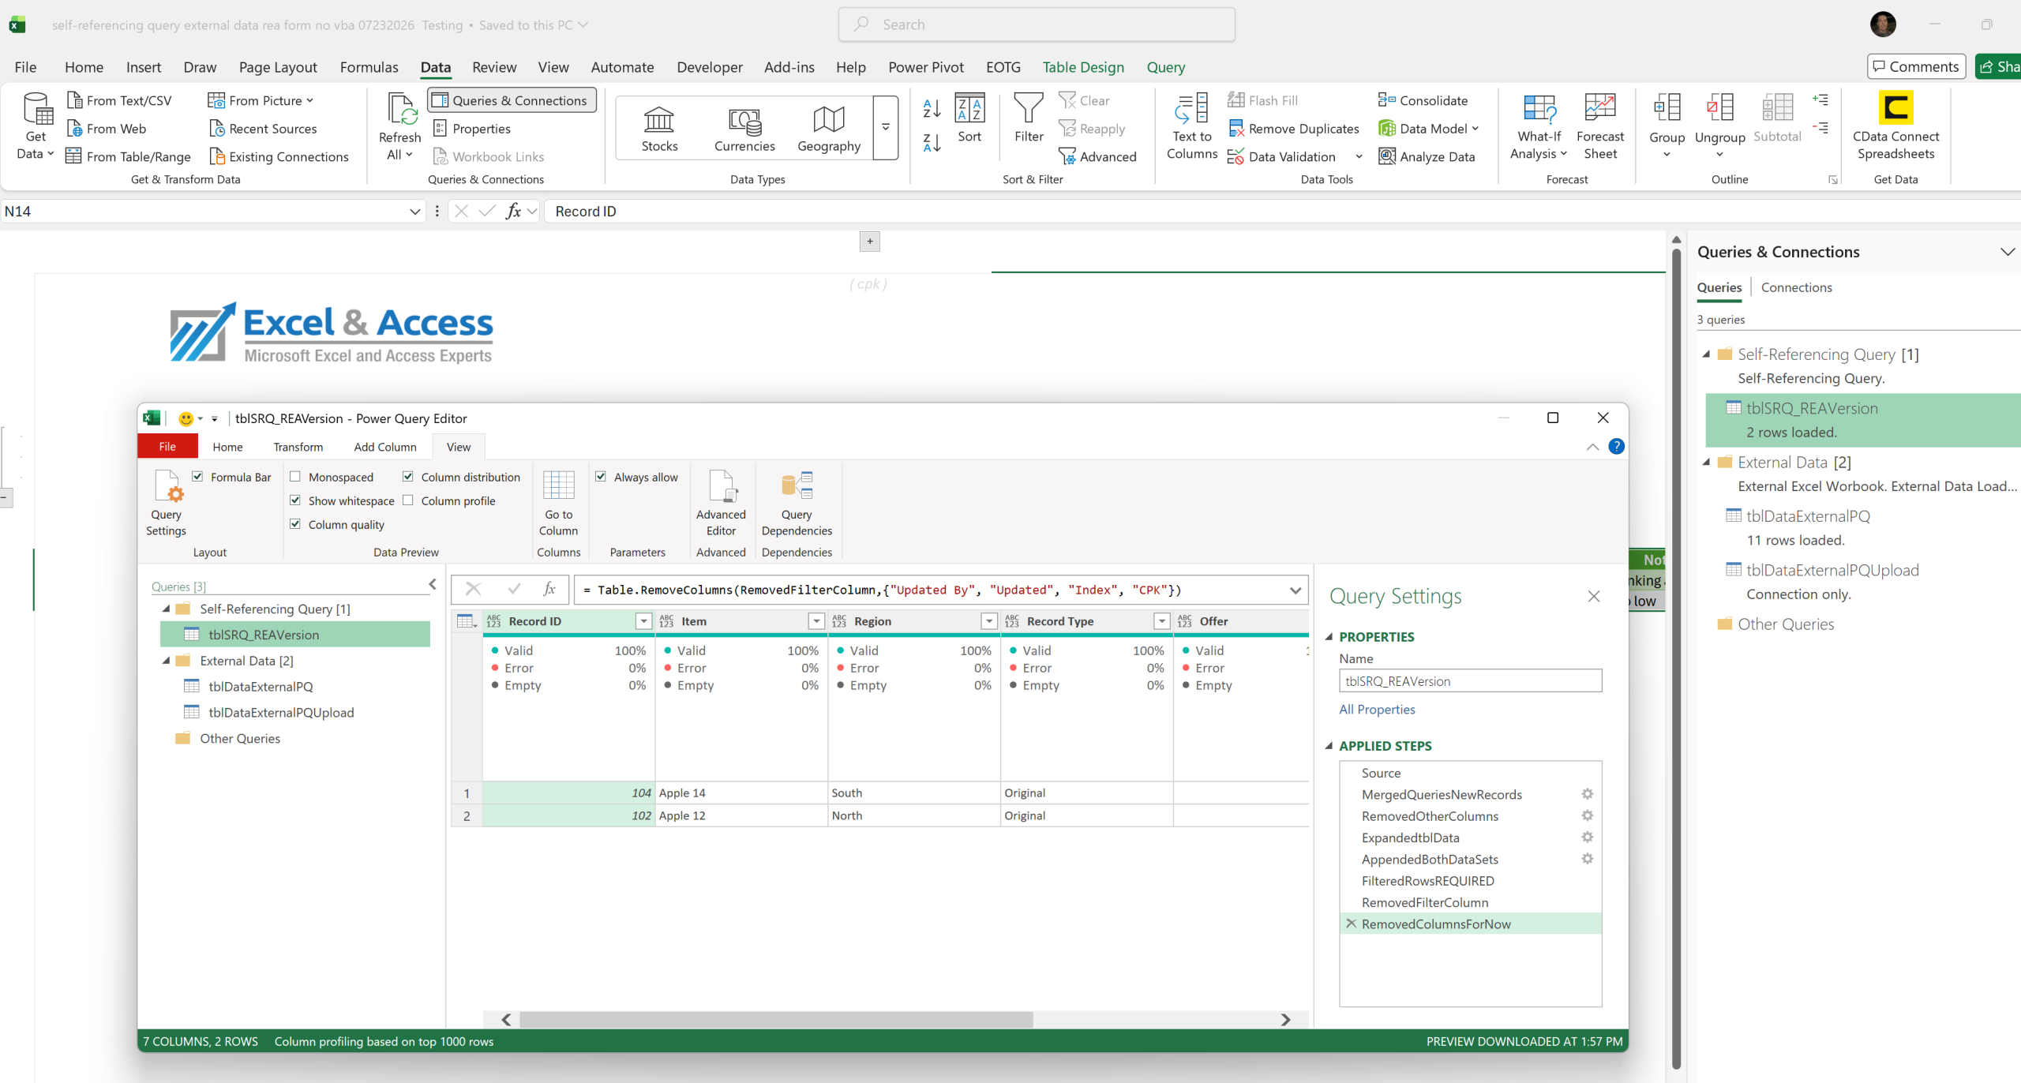Open Table Design tab

click(x=1082, y=67)
